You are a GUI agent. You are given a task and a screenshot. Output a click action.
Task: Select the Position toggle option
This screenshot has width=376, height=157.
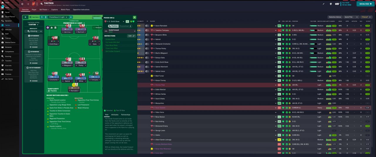(114, 26)
